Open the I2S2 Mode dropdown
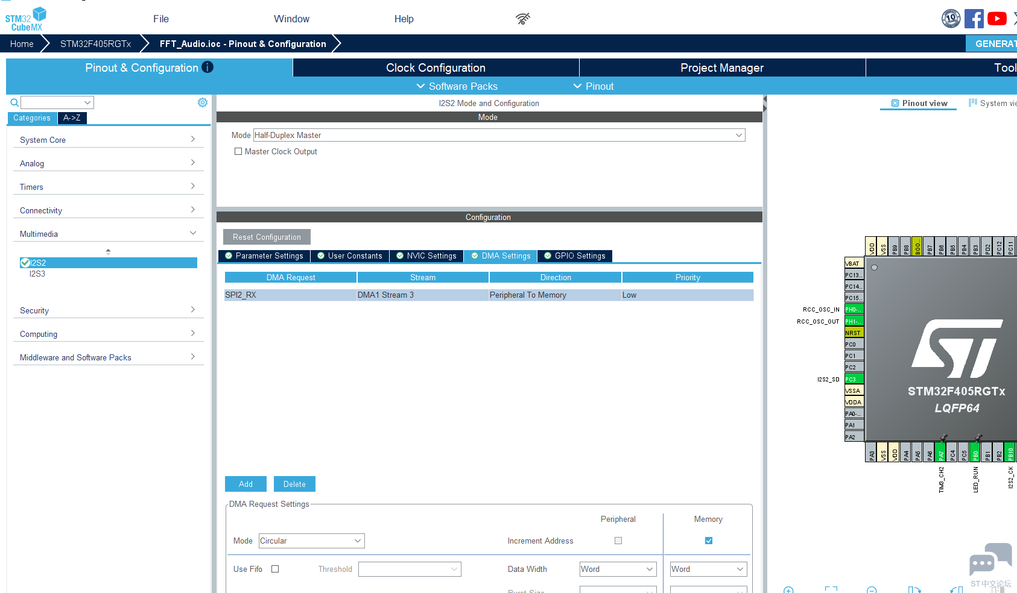This screenshot has height=593, width=1017. tap(499, 136)
